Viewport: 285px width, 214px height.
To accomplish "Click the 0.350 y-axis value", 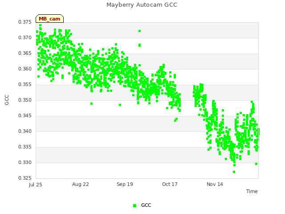I will pyautogui.click(x=25, y=100).
